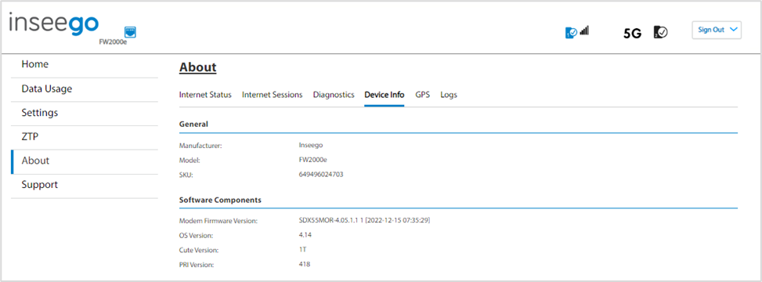The width and height of the screenshot is (762, 282).
Task: Open the Home page in sidebar
Action: (x=85, y=66)
